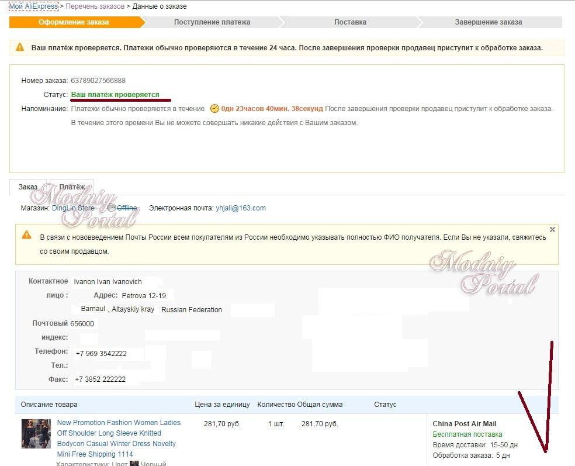Screen dimensions: 575x466
Task: Click order number 63789027566888
Action: [x=98, y=80]
